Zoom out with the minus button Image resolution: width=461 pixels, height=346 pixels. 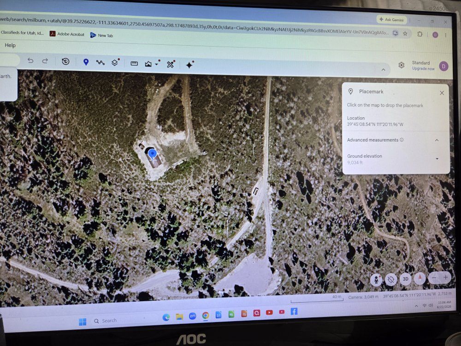coord(434,277)
